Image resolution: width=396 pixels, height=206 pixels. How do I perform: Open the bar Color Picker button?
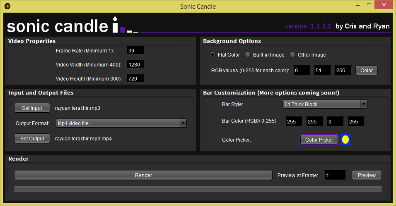319,140
